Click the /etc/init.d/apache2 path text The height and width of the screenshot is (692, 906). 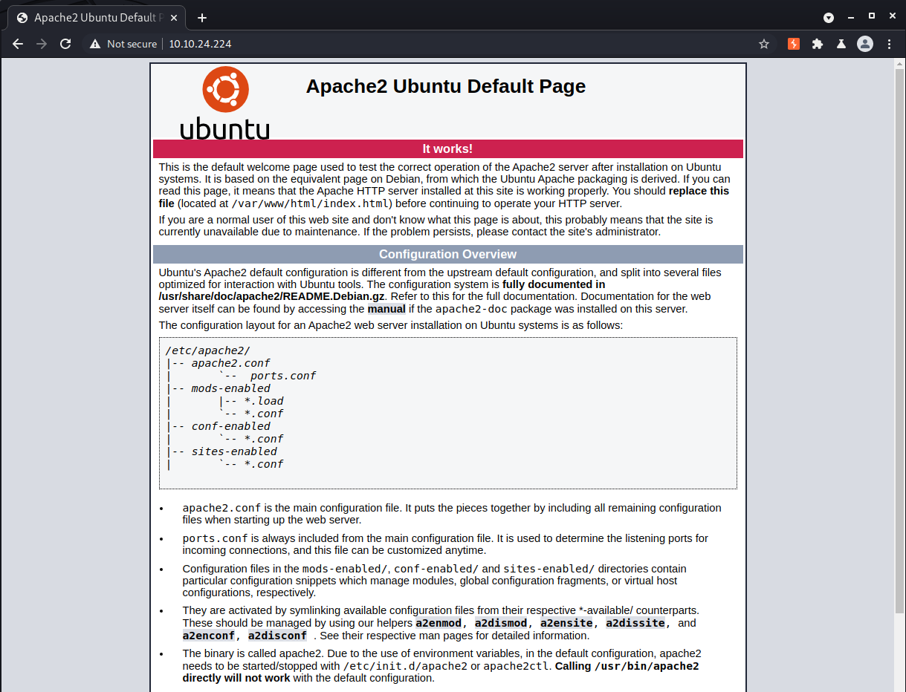[x=405, y=666]
